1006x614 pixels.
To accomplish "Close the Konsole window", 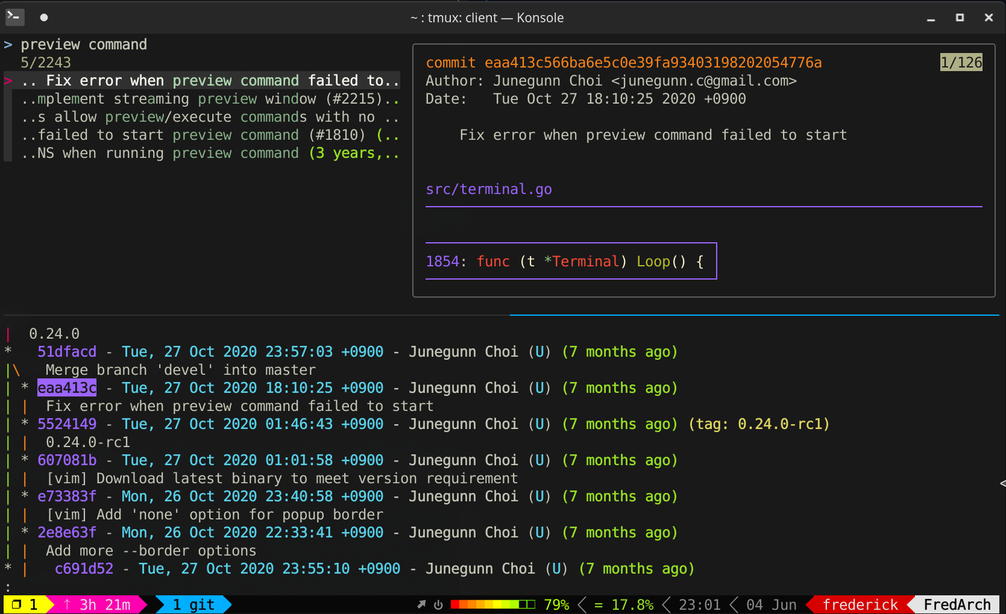I will (989, 17).
